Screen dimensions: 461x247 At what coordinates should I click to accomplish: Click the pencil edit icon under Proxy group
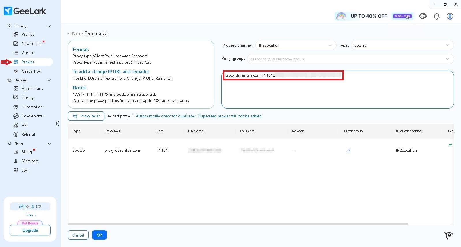click(x=349, y=150)
